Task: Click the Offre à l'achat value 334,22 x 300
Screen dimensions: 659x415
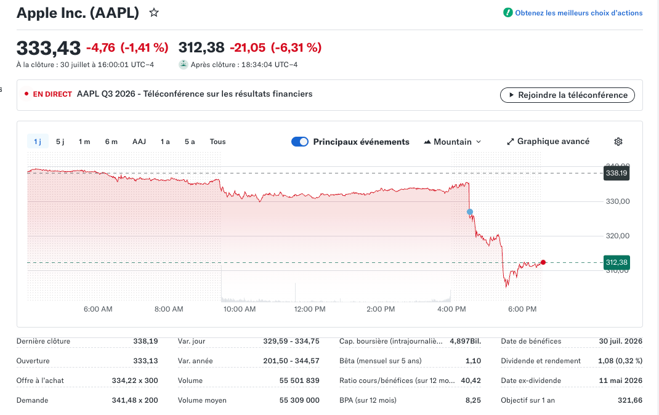Action: tap(135, 381)
